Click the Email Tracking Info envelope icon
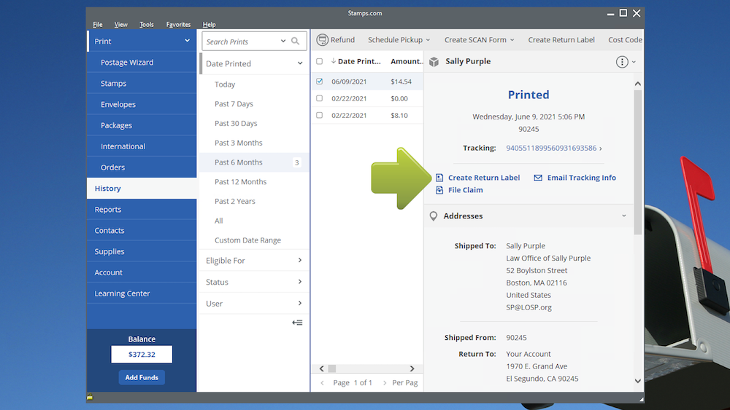The width and height of the screenshot is (730, 410). click(538, 178)
